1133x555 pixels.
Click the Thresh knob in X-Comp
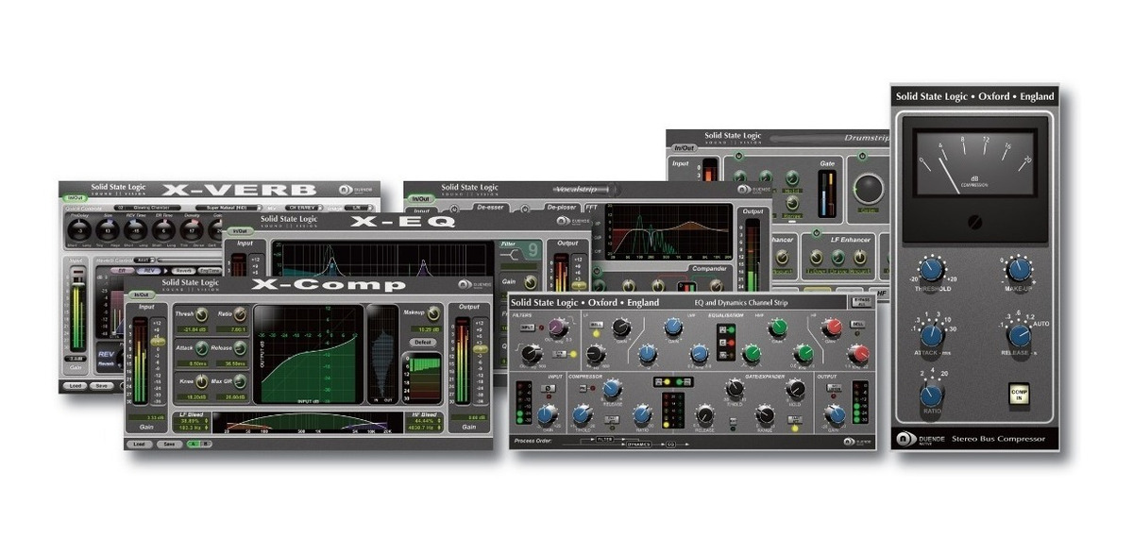coord(201,314)
